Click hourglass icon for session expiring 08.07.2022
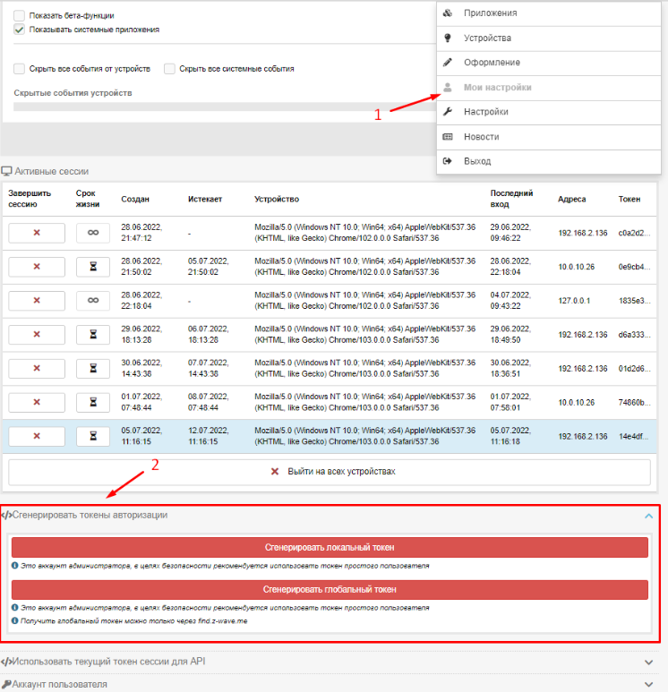 [x=93, y=402]
